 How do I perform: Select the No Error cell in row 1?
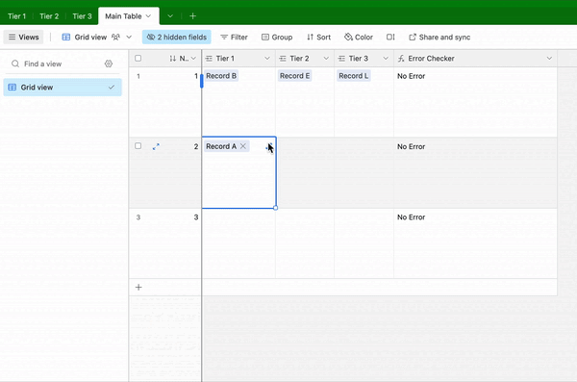coord(475,102)
